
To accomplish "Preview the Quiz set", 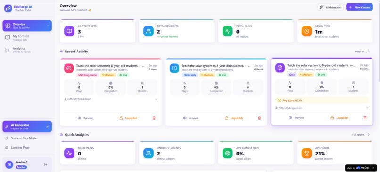I will (296, 118).
